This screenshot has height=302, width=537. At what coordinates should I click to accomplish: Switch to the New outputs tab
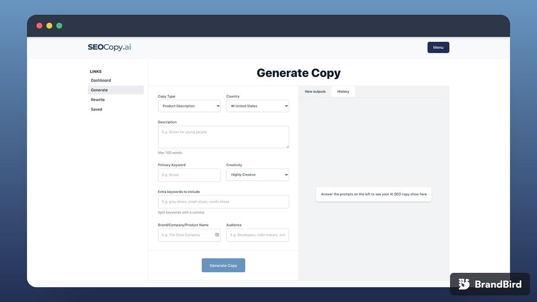pyautogui.click(x=315, y=92)
